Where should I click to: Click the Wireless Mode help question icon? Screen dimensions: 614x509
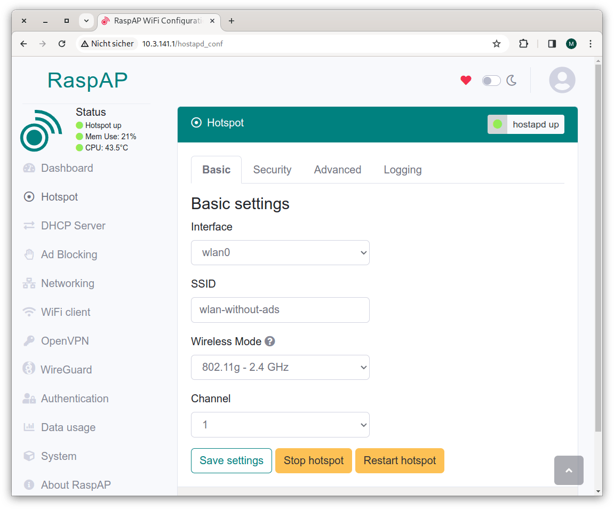click(270, 341)
